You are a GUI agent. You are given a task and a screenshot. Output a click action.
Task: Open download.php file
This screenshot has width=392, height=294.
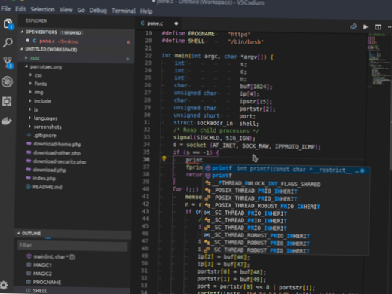tap(50, 170)
